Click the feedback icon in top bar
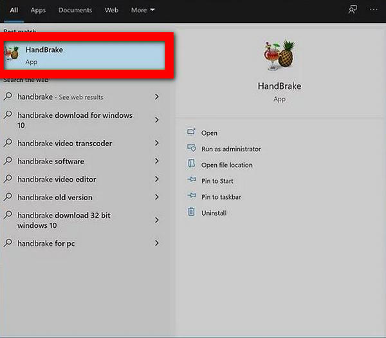386x338 pixels. pos(352,10)
